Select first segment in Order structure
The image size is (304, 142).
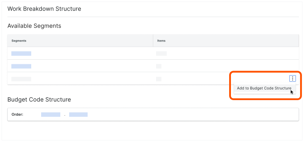coord(51,115)
